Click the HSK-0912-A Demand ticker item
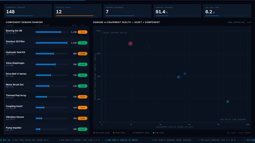This screenshot has width=255, height=143. click(79, 140)
